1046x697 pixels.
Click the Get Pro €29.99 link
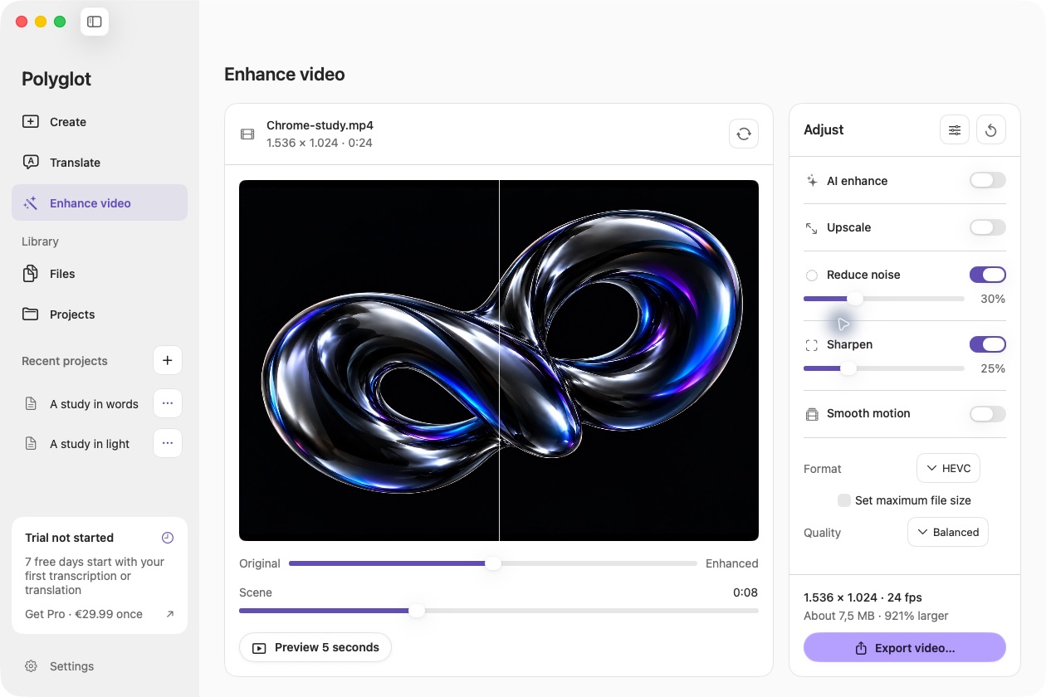click(x=84, y=614)
